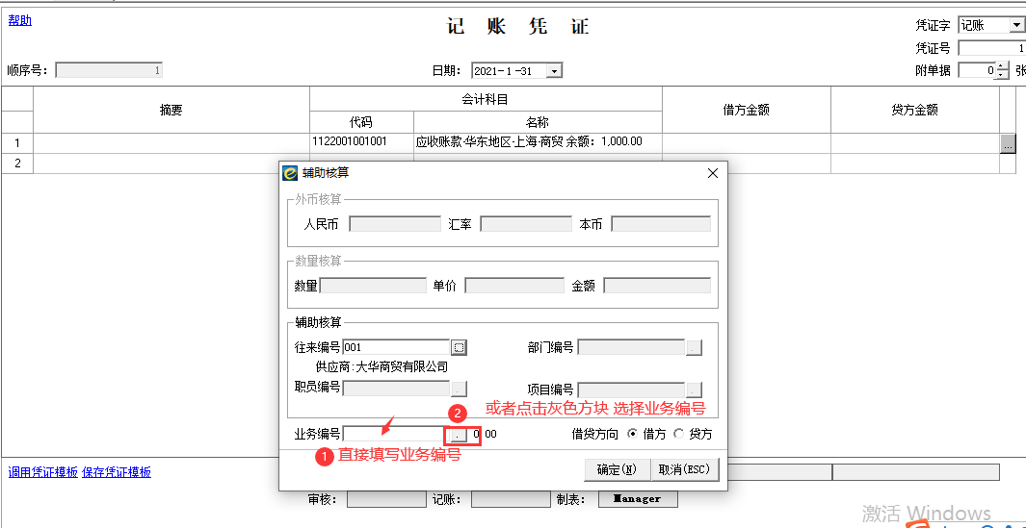Open the 业务编号 gray lookup button
The image size is (1026, 528).
tap(457, 434)
